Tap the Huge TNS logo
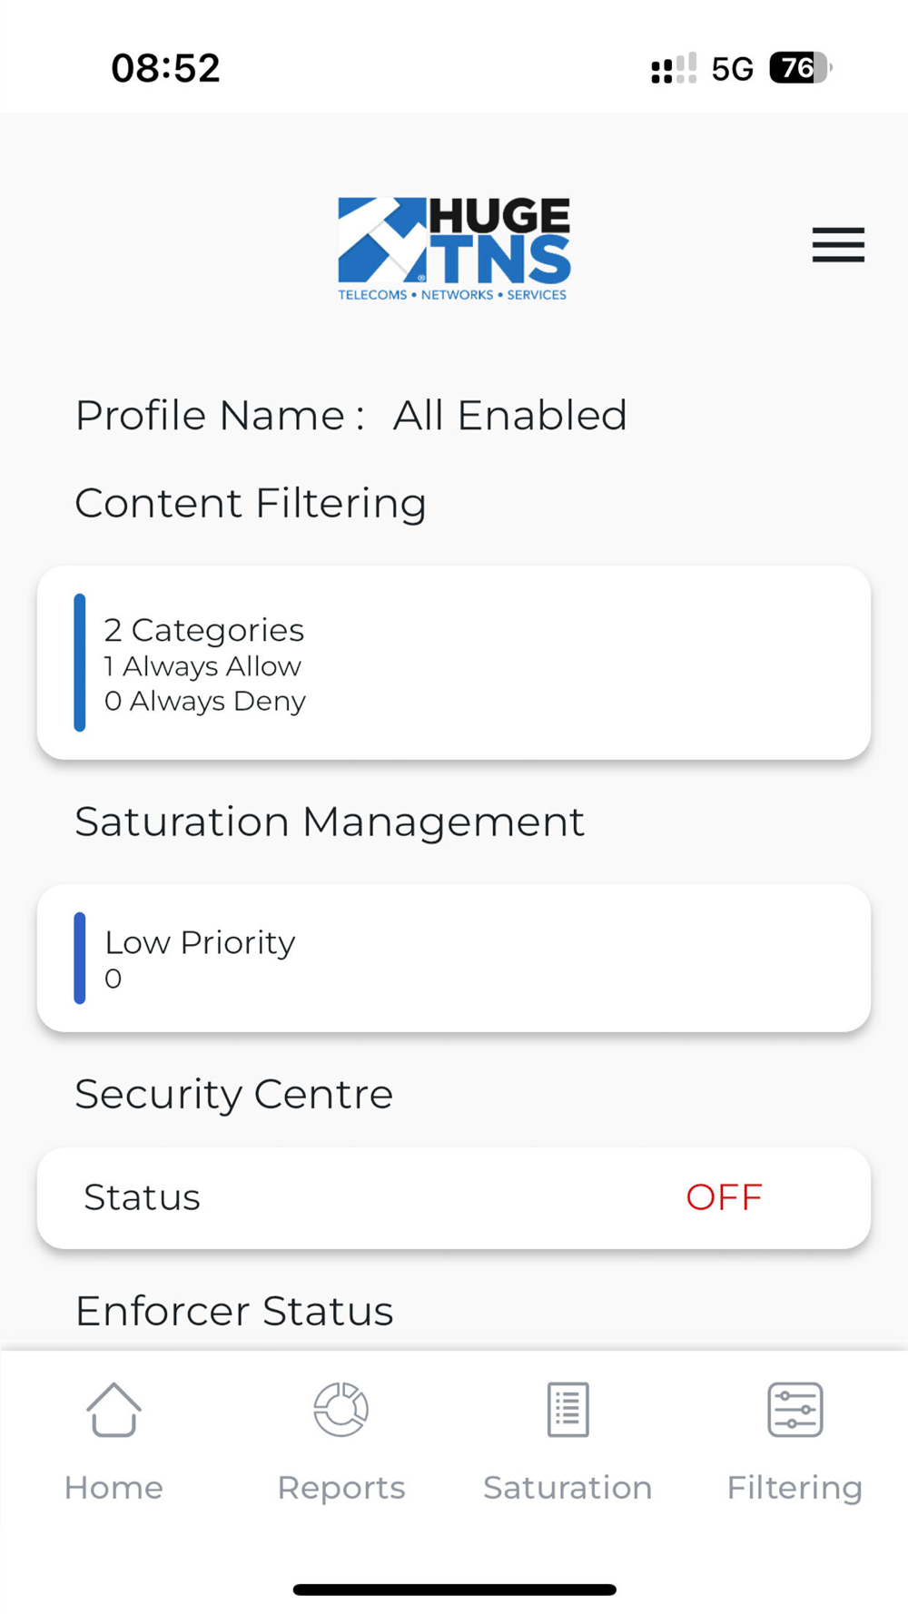The height and width of the screenshot is (1614, 908). click(x=454, y=248)
